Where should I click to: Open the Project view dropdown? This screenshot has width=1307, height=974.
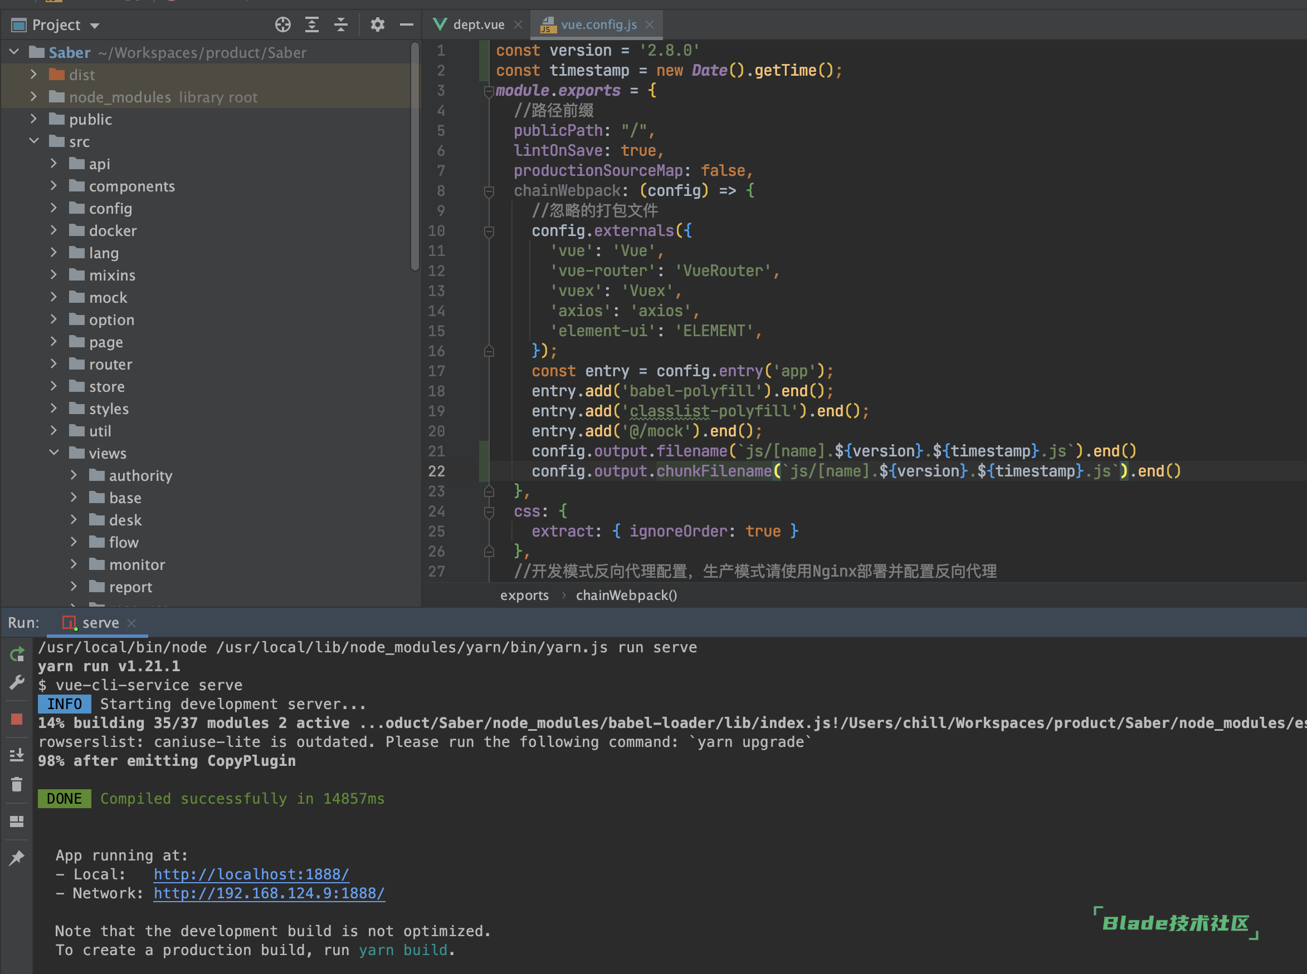click(x=95, y=26)
